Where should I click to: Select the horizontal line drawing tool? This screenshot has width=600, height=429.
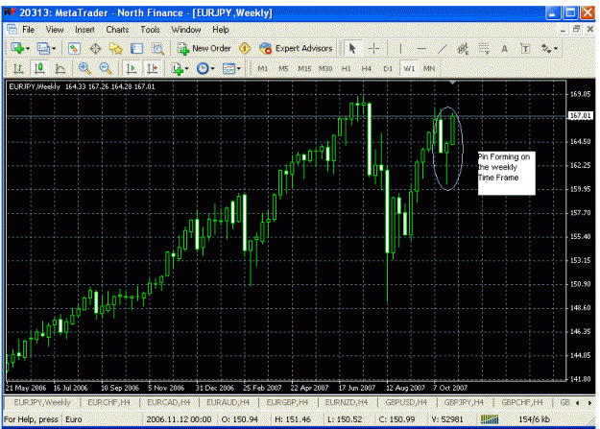(x=421, y=48)
